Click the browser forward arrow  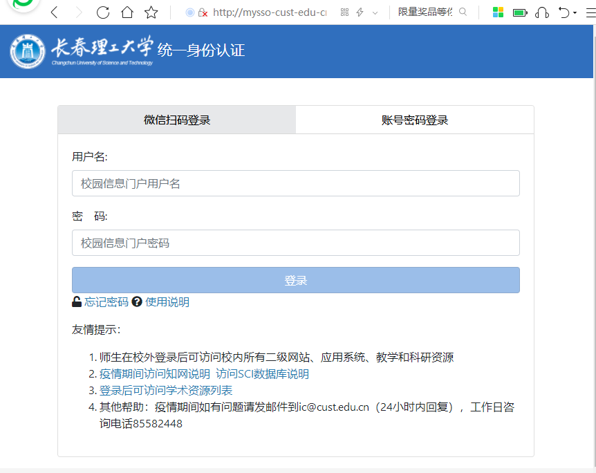78,12
